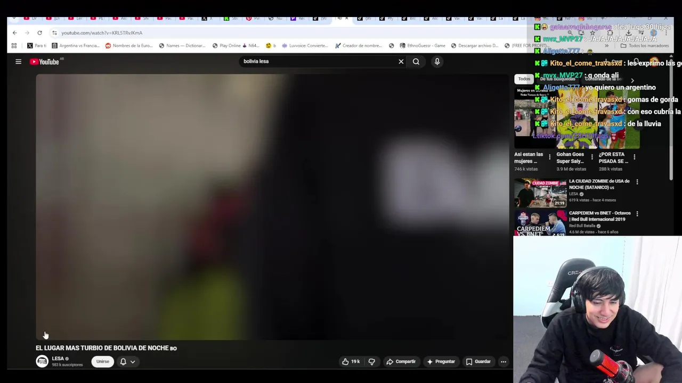The width and height of the screenshot is (682, 383).
Task: Open the Todos los marcadores folder
Action: [645, 46]
